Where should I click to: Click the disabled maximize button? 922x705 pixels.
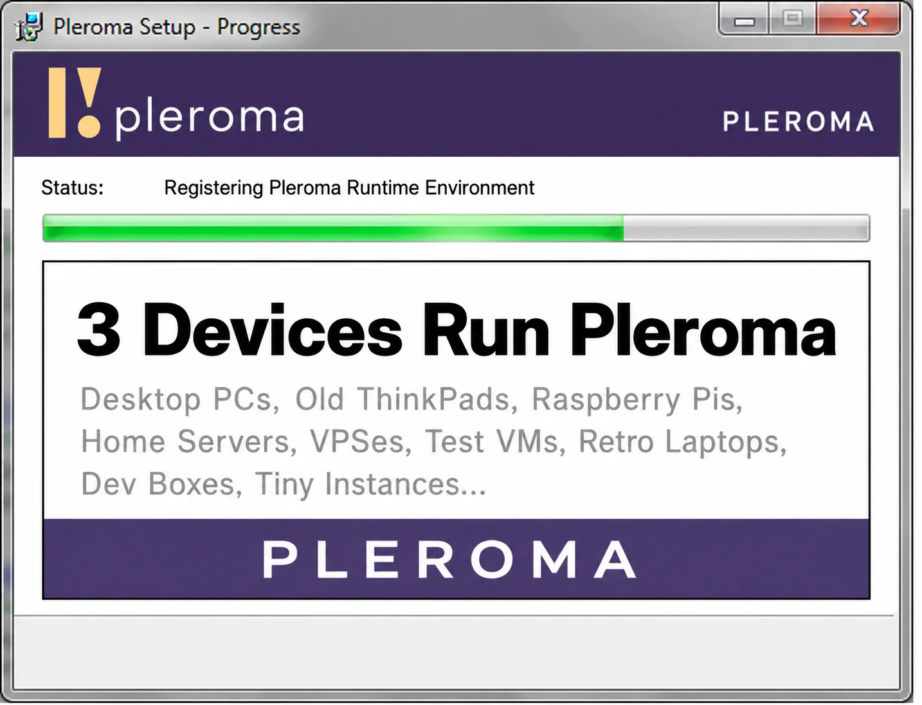point(792,19)
